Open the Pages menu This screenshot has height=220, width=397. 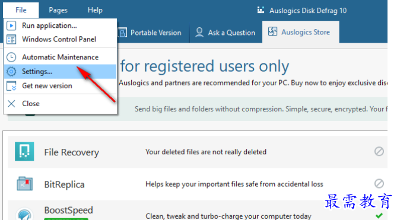click(58, 10)
